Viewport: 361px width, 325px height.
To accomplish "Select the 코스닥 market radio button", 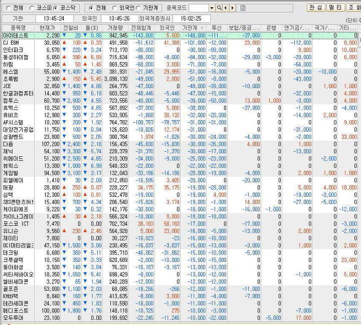I will [x=55, y=8].
